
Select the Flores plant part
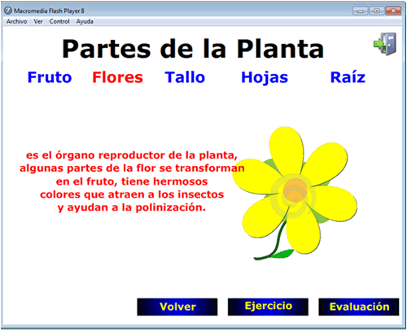(x=117, y=77)
